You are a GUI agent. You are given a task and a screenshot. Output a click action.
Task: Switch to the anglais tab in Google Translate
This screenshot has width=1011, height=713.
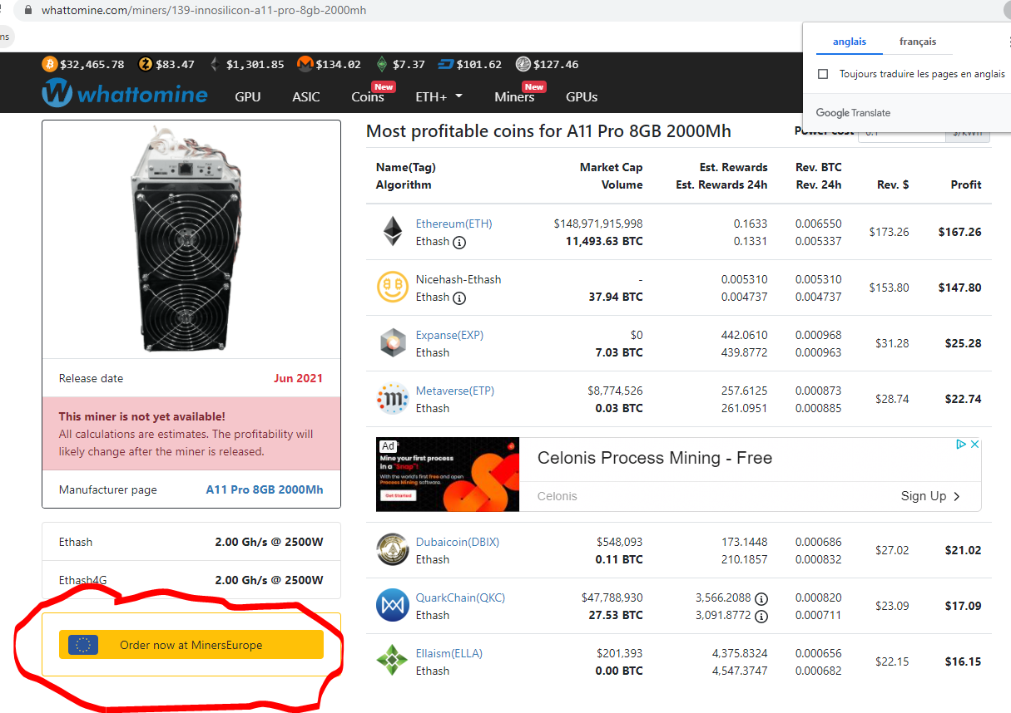849,41
